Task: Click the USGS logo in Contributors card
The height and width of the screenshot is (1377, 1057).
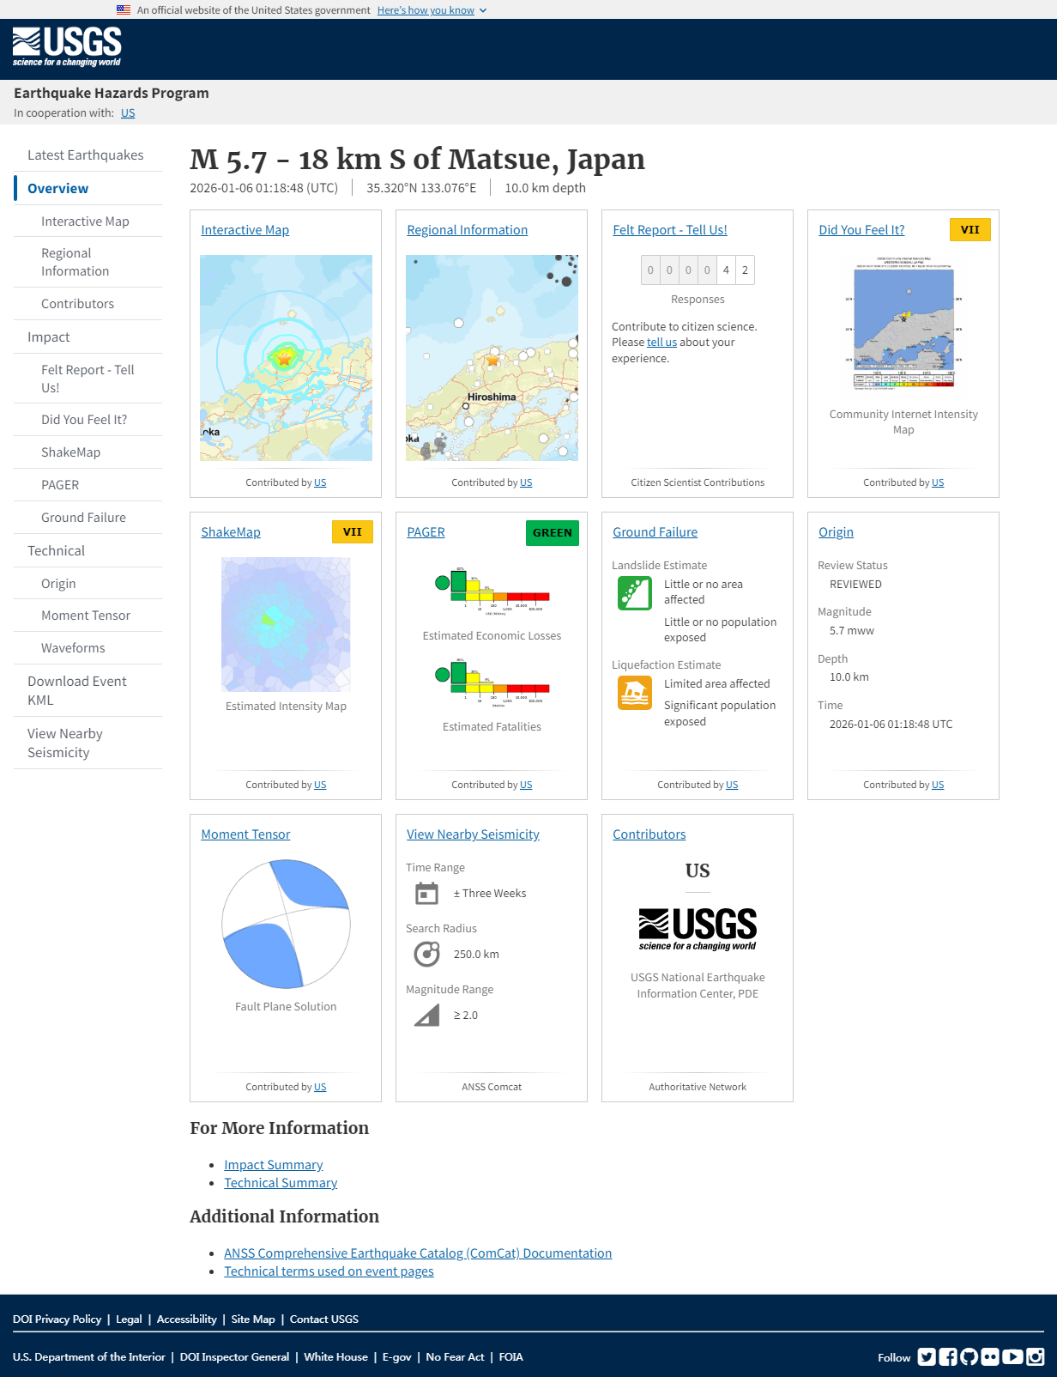Action: [x=698, y=929]
